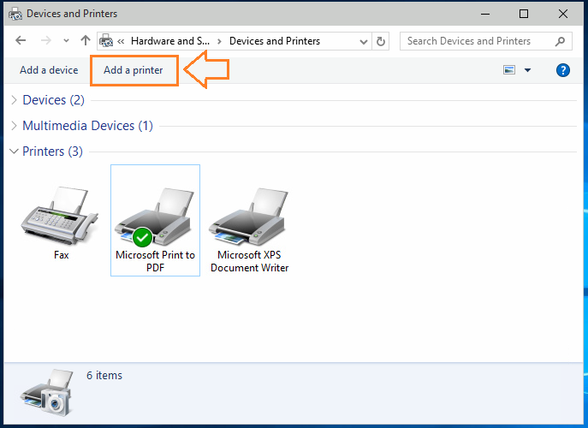Click the Multimedia Devices (1) heading
This screenshot has height=428, width=588.
click(88, 126)
